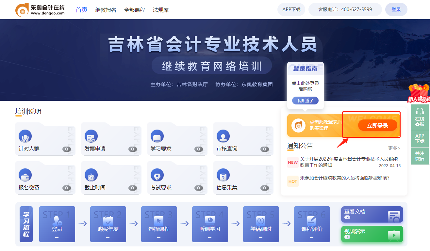Click the 信息采集 question mark icon
This screenshot has width=430, height=251.
click(223, 175)
